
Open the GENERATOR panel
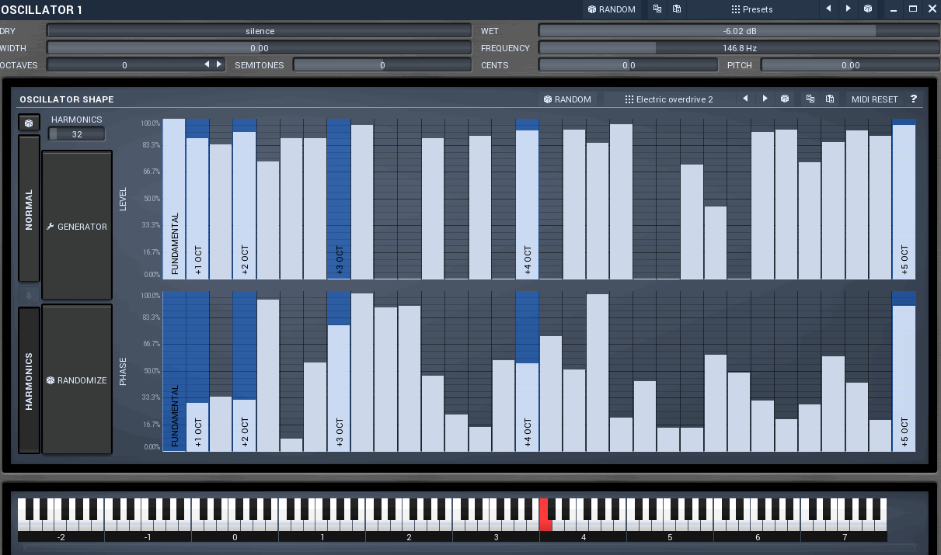[x=77, y=226]
